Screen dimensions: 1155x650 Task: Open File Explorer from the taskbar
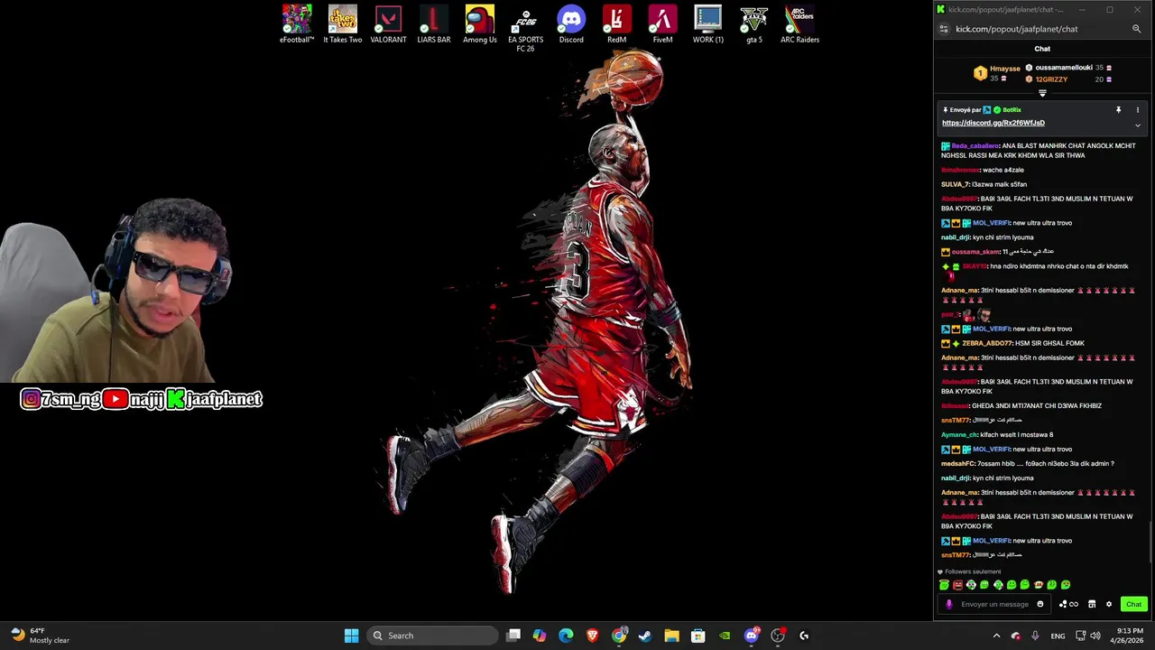coord(671,636)
